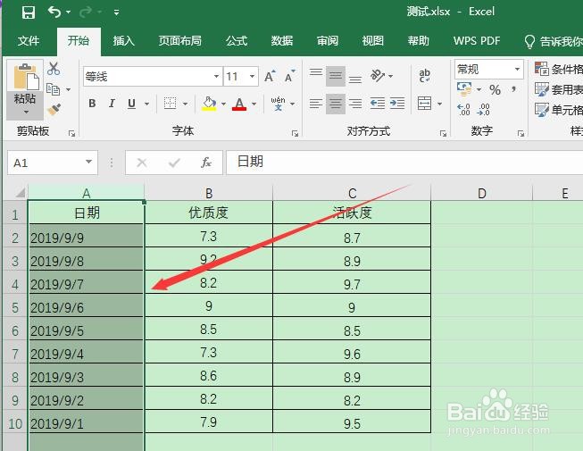Increase font size with large A icon
Screen dimensions: 583x451
tap(270, 76)
